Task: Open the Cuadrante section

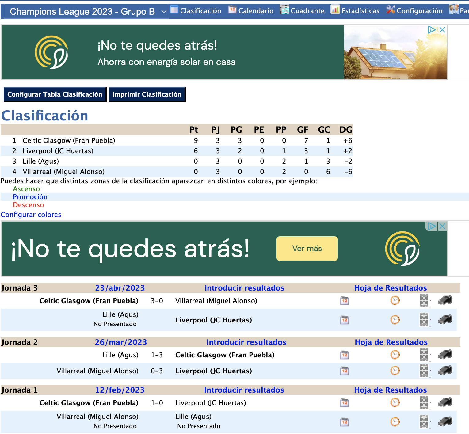Action: (302, 11)
